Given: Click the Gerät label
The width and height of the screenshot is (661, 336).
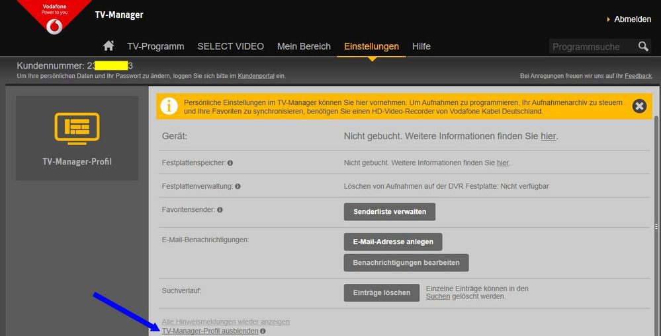Looking at the screenshot, I should tap(174, 137).
